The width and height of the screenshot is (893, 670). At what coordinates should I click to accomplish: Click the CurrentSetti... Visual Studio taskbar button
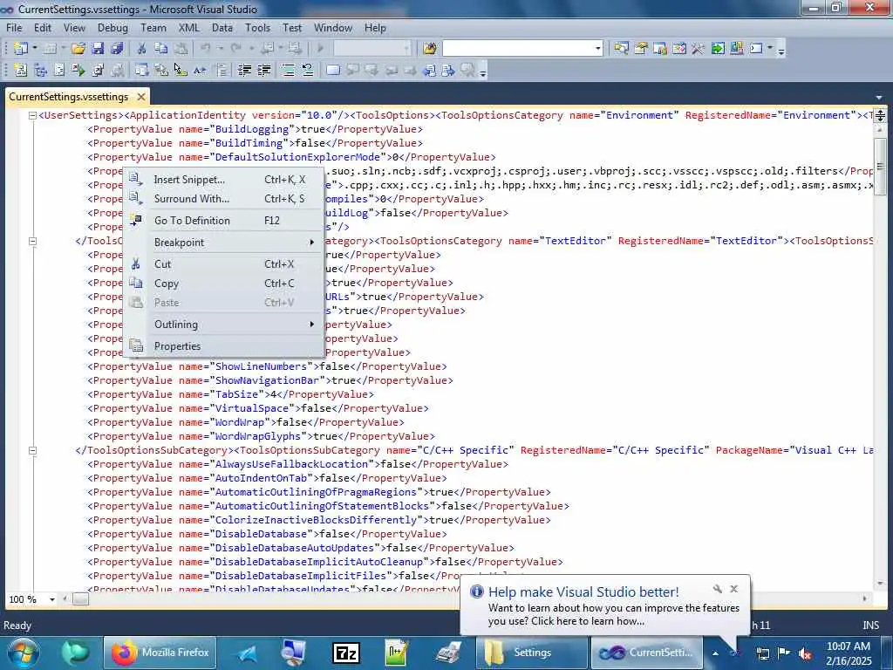click(647, 653)
